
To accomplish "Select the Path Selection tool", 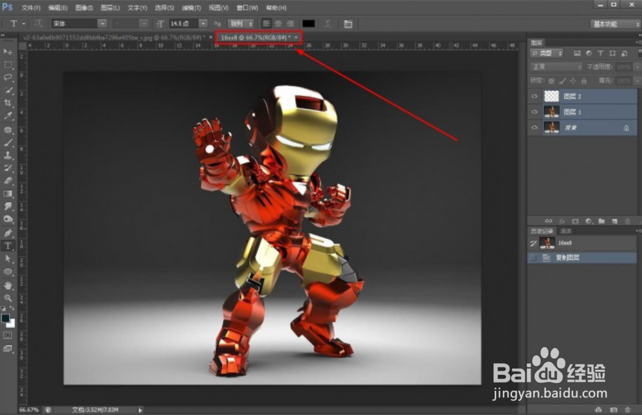I will pos(8,259).
